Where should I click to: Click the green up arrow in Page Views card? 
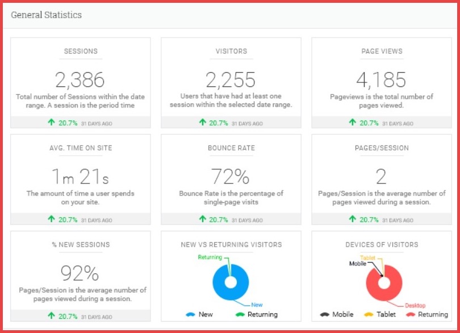[353, 123]
